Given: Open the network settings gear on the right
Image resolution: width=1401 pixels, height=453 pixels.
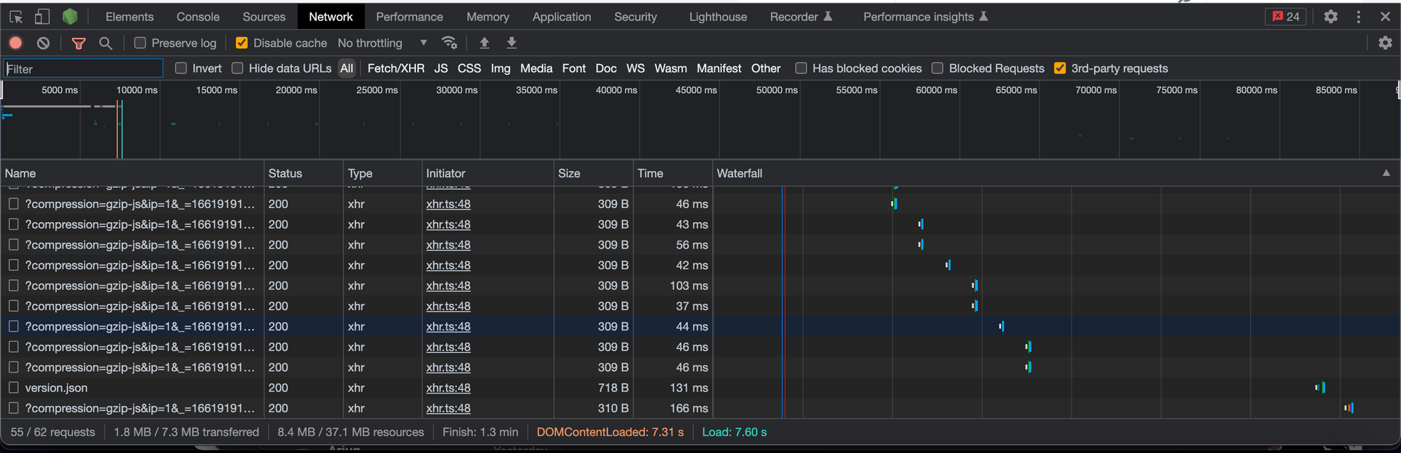Looking at the screenshot, I should (x=1385, y=43).
